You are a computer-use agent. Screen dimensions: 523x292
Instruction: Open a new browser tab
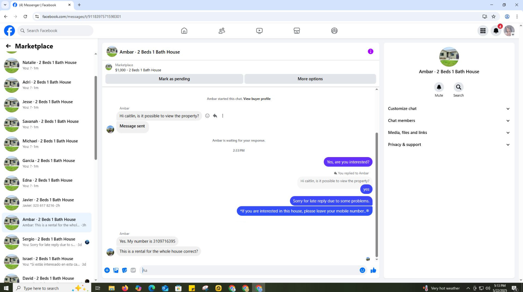pos(79,5)
